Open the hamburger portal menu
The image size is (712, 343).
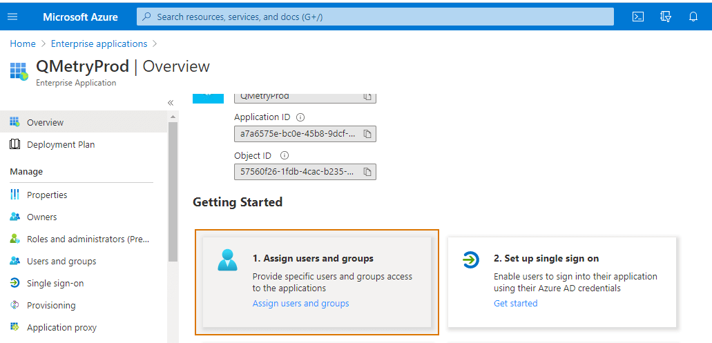pos(12,17)
